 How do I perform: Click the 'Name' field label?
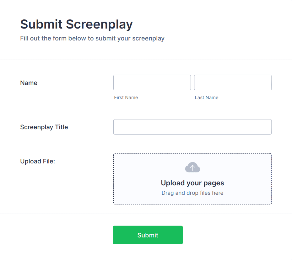(x=29, y=83)
